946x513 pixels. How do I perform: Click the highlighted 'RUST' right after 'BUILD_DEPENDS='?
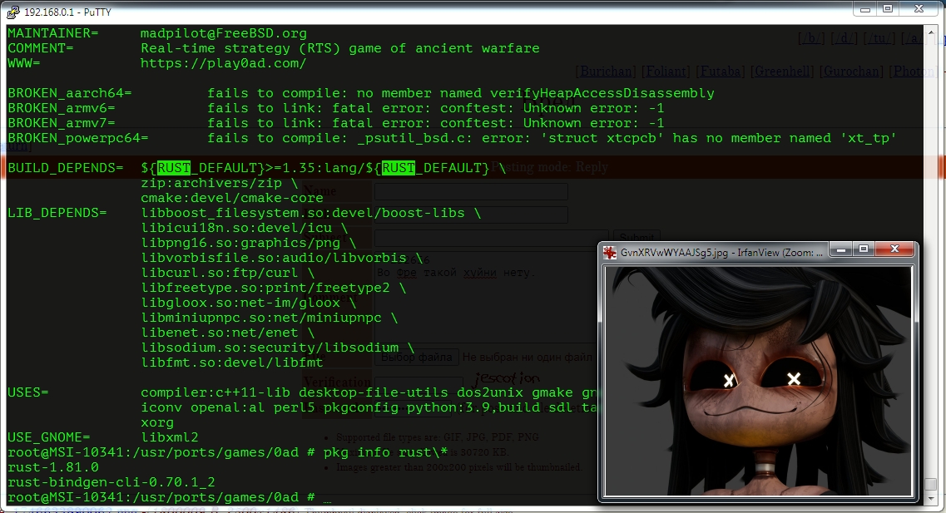coord(174,168)
